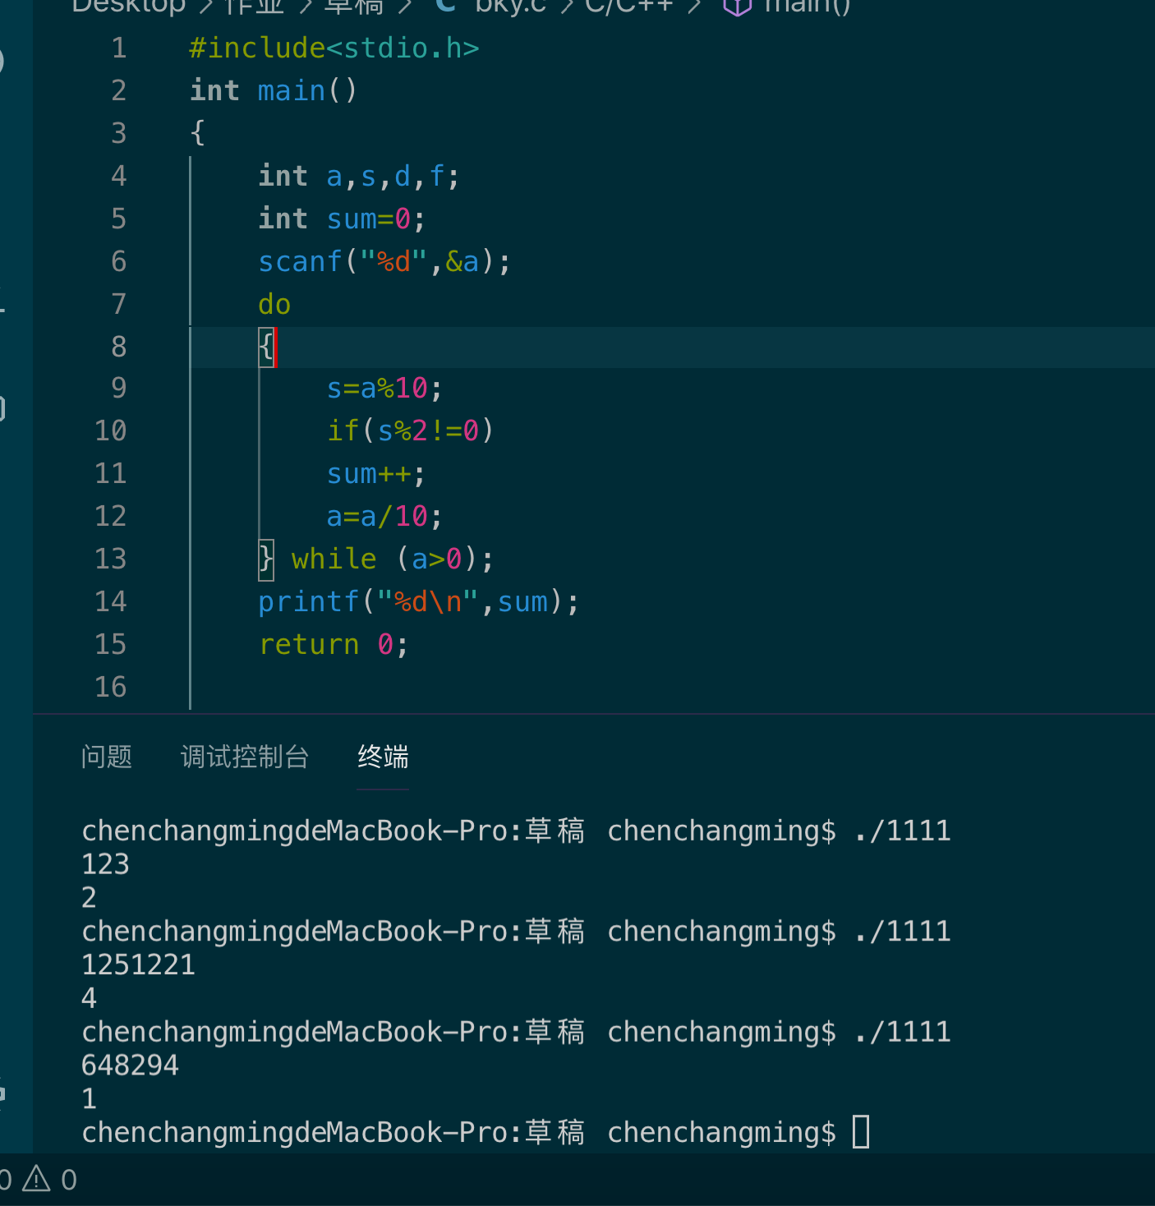Click the scanf("%d",&a); statement
1155x1206 pixels.
point(384,261)
